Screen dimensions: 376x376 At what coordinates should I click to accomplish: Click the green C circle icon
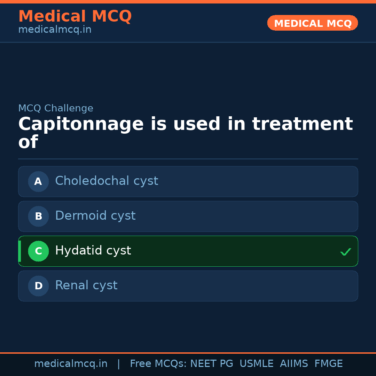(x=38, y=251)
